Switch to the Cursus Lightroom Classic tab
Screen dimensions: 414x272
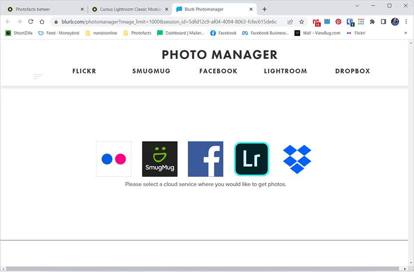click(x=130, y=9)
